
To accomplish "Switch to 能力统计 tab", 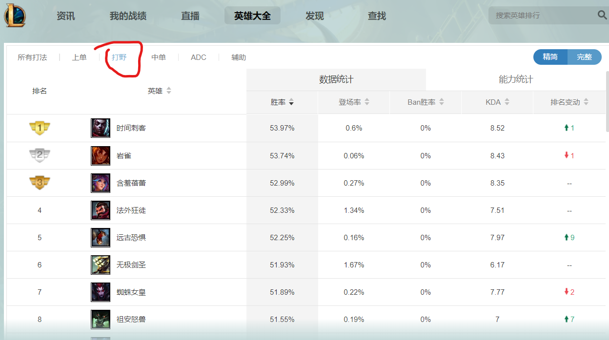I will [x=516, y=79].
